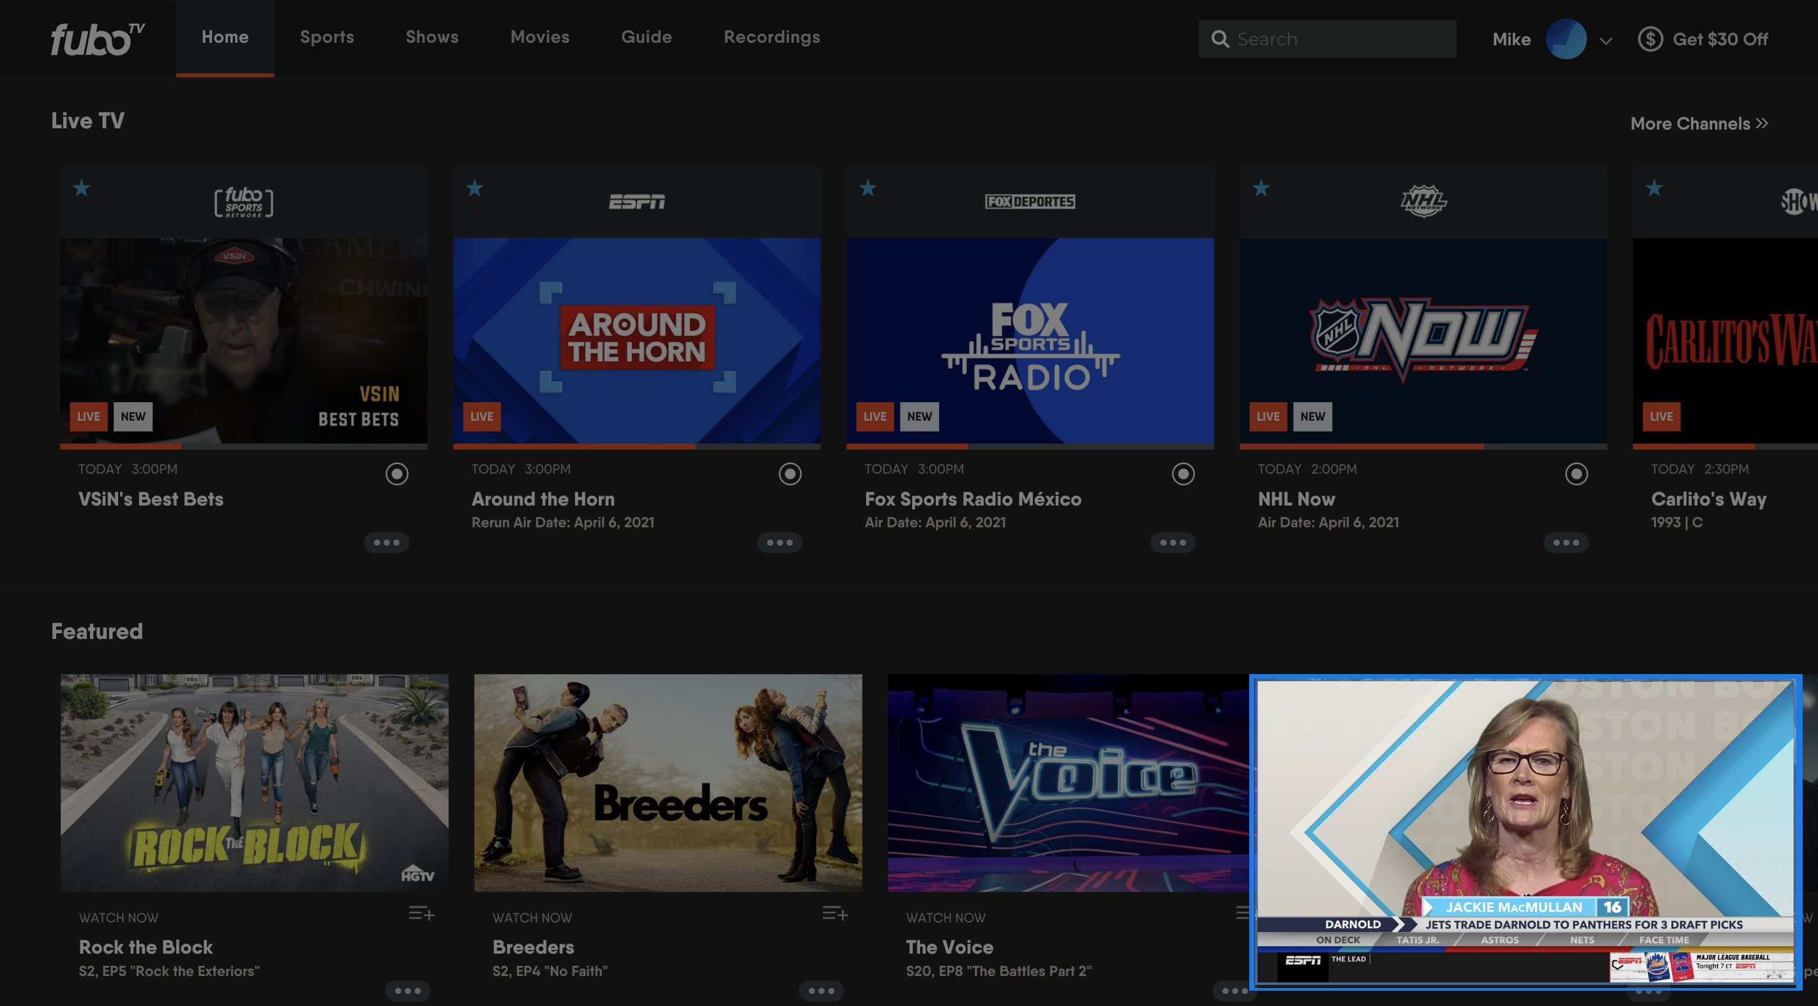Open the Carlito's Way title

coord(1709,499)
